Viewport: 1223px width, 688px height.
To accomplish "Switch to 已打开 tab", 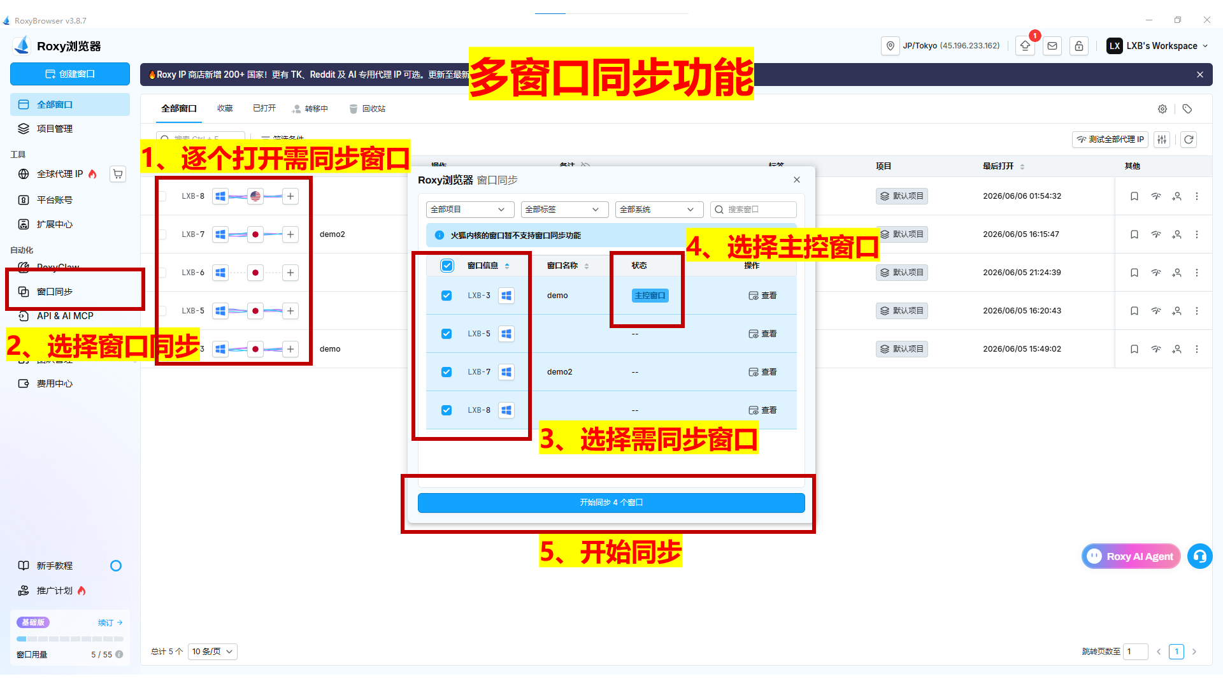I will click(x=264, y=109).
